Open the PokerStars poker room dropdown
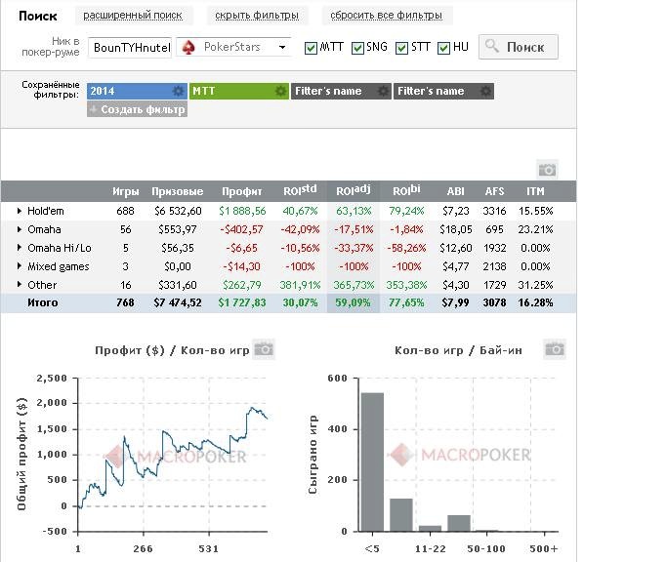Viewport: 667px width, 562px height. coord(233,47)
